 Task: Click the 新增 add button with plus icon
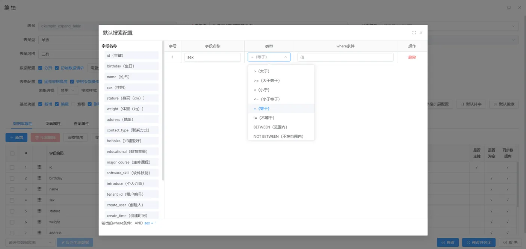pyautogui.click(x=16, y=137)
